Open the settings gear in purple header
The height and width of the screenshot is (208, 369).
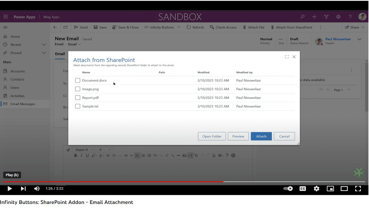click(x=338, y=17)
